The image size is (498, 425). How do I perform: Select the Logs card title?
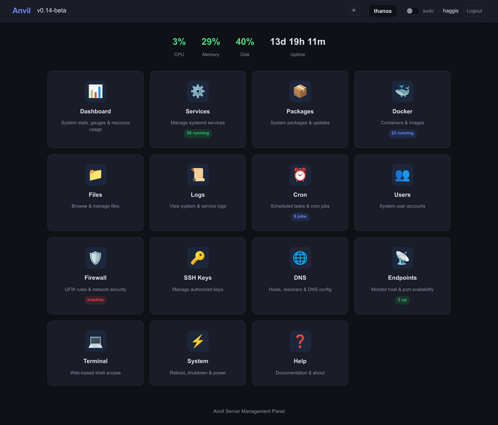point(197,195)
